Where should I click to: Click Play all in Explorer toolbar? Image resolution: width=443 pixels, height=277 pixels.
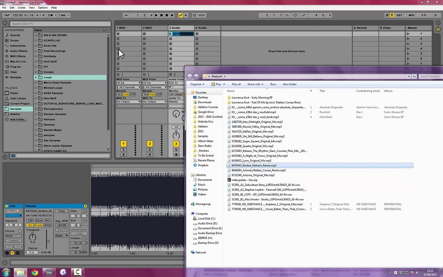[x=236, y=84]
